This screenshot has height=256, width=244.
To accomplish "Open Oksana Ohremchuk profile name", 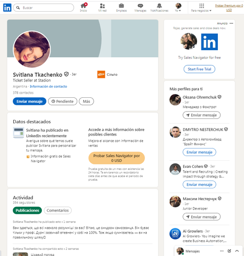I will pyautogui.click(x=199, y=97).
